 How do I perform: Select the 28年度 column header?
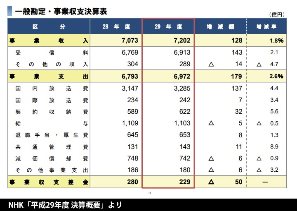coord(116,26)
